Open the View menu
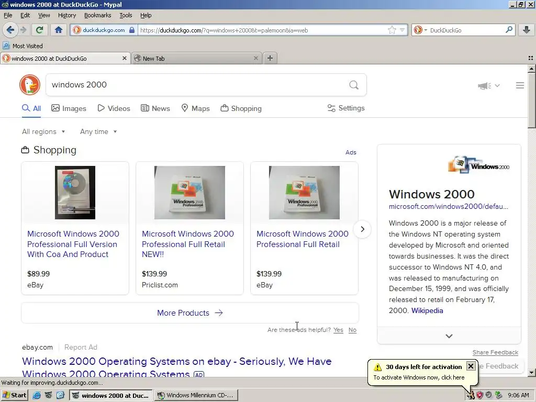 (44, 15)
